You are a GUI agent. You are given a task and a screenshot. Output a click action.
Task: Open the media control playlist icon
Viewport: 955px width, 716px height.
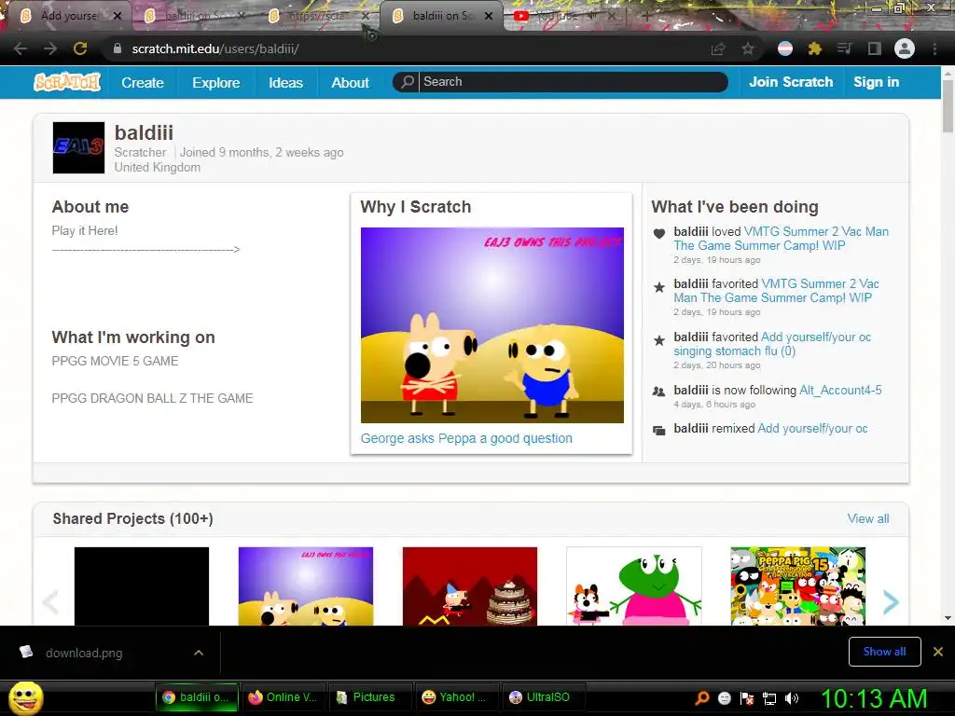844,48
